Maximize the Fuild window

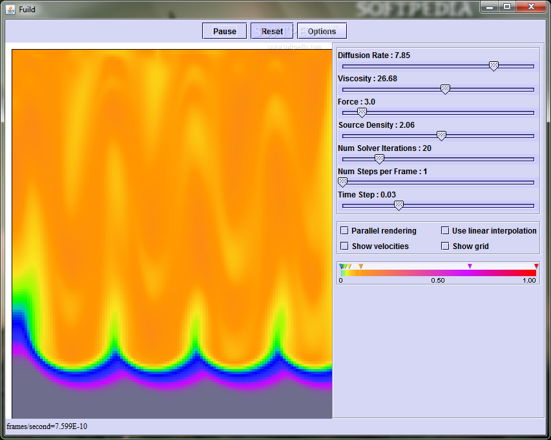(x=506, y=7)
